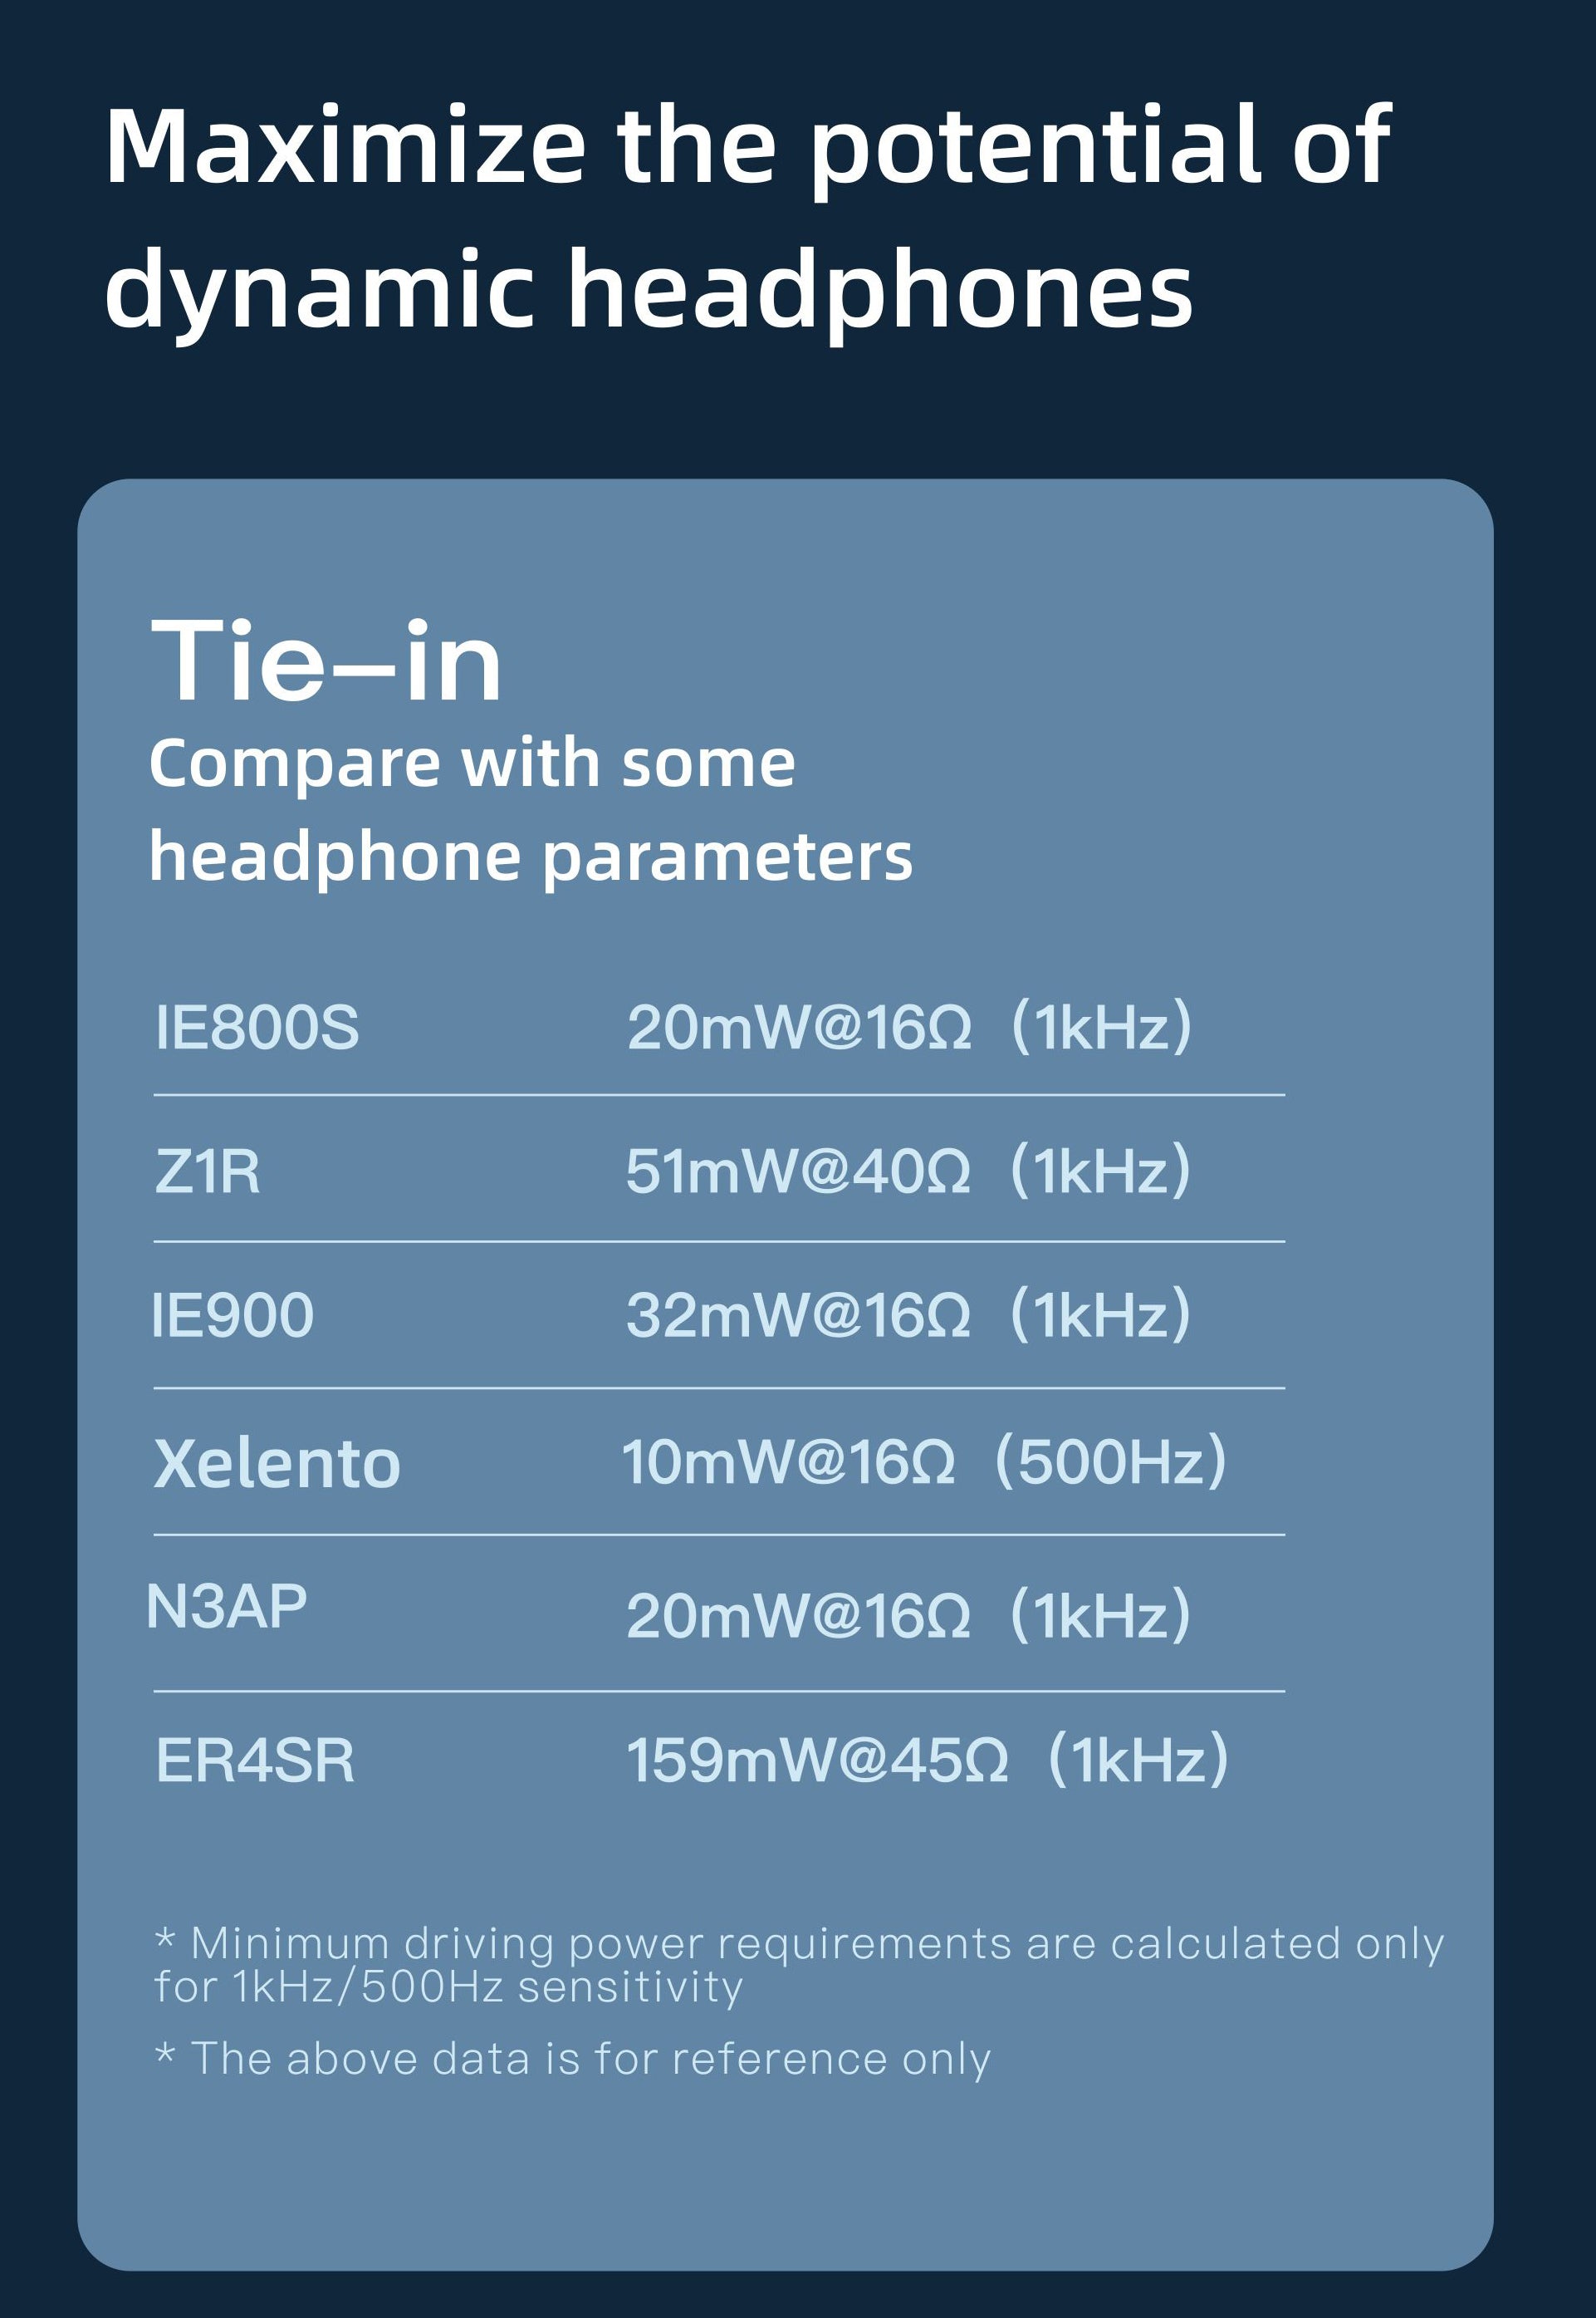Click the "Maximize the potential of" heading line
Screen dimensions: 1596x2318
tap(747, 148)
